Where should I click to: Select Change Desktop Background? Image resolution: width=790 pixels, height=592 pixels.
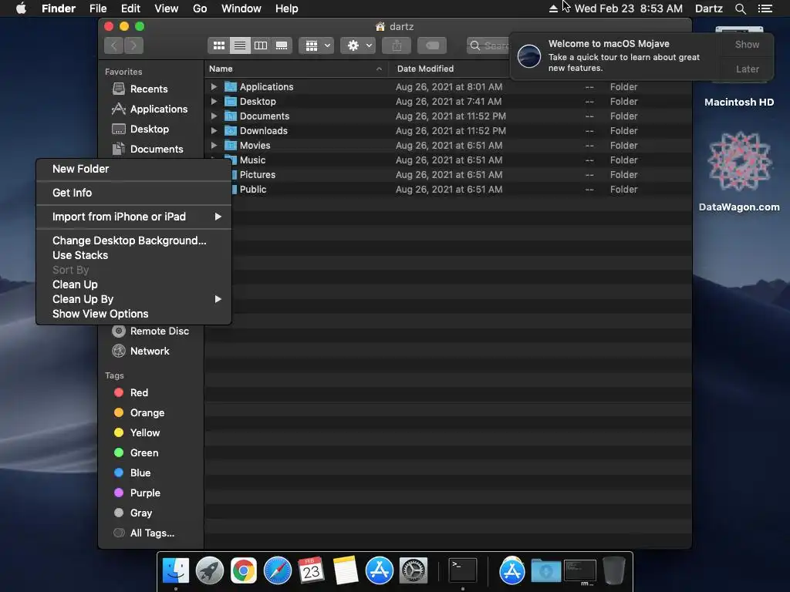click(x=133, y=240)
